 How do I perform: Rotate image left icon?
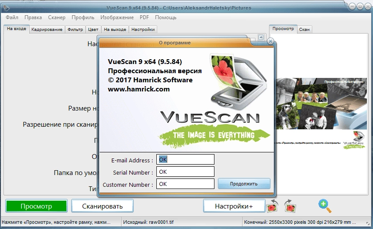pos(273,205)
